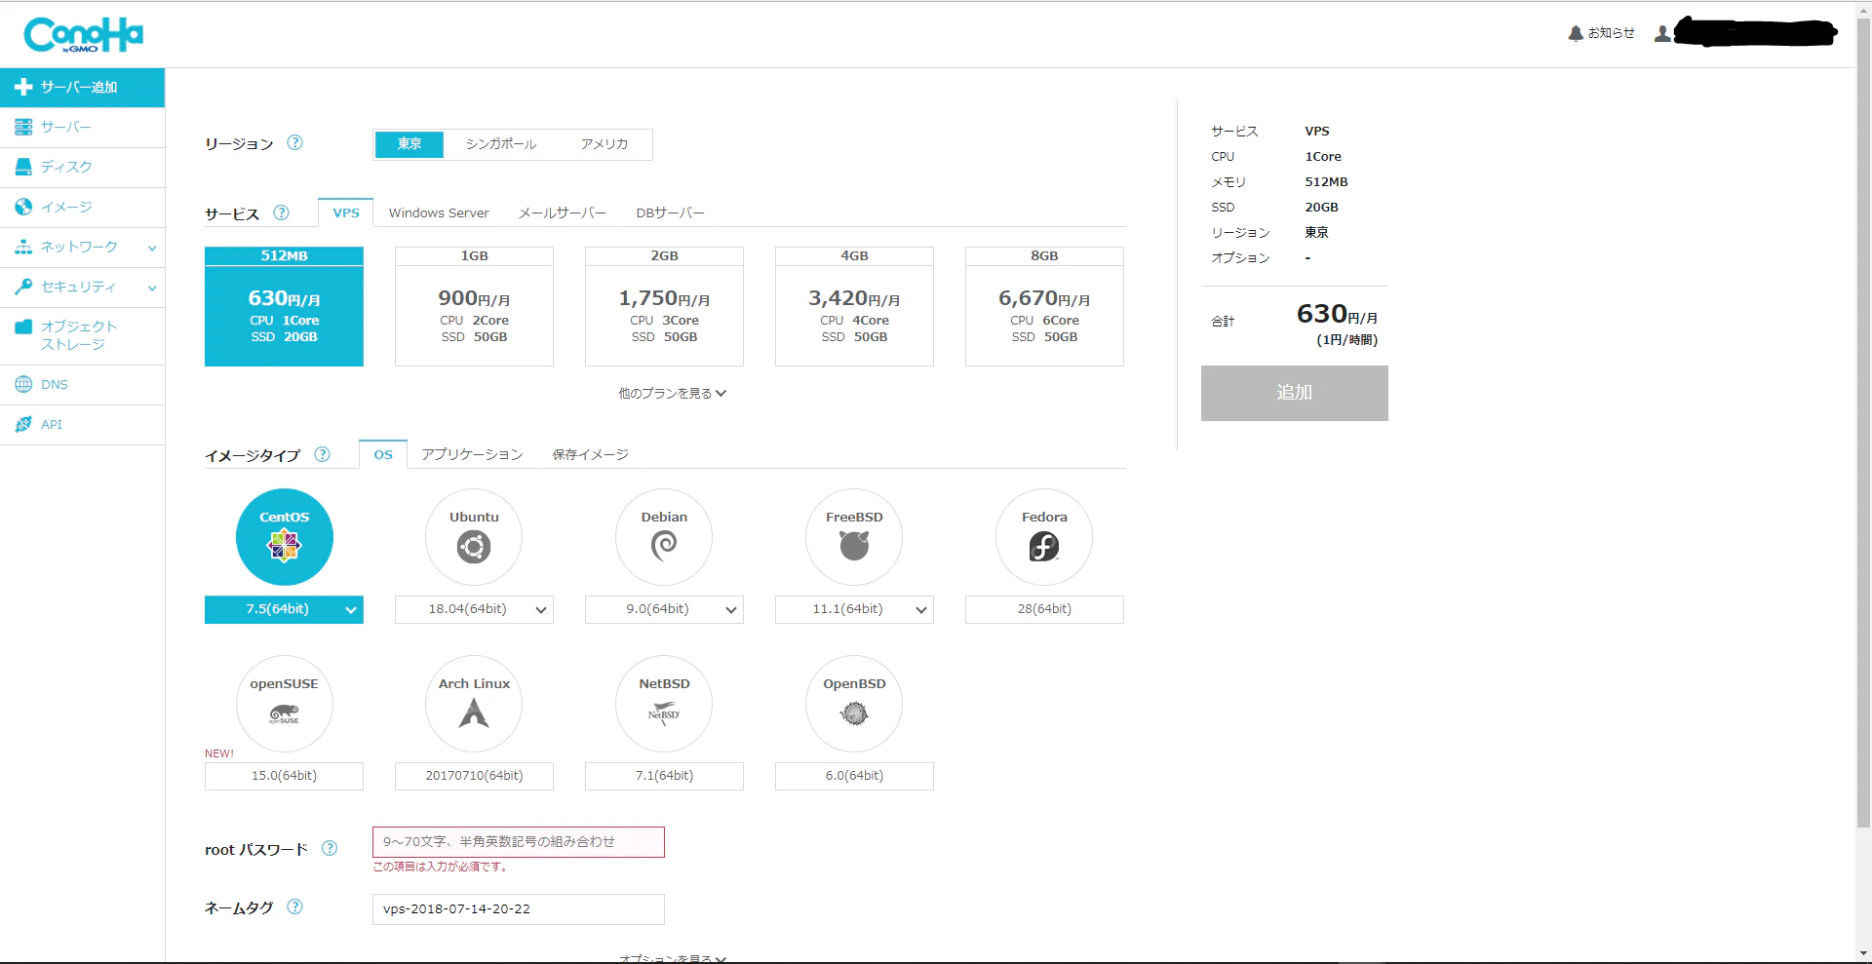Open Ubuntu 18.04(64bit) version dropdown
1872x964 pixels.
pos(474,609)
